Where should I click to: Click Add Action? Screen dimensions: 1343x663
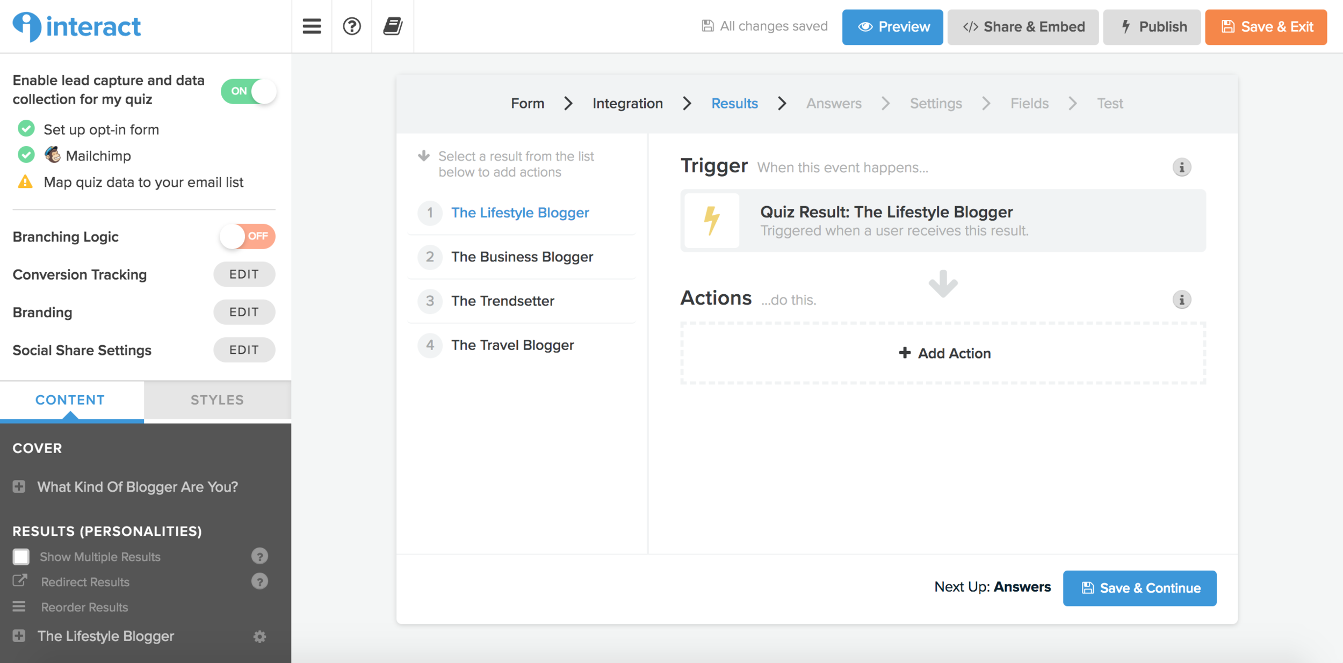tap(943, 353)
